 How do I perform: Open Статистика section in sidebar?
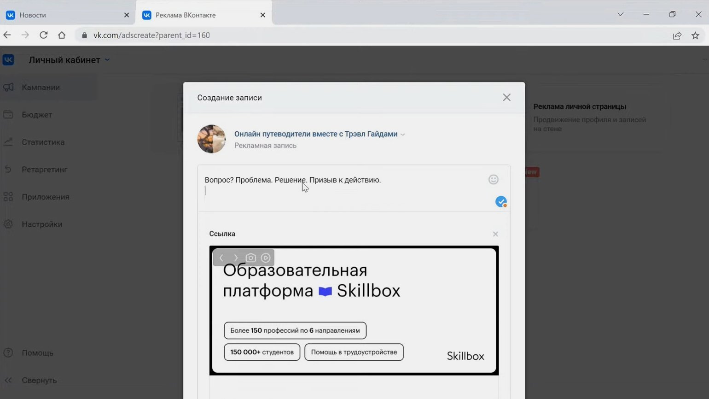(43, 142)
